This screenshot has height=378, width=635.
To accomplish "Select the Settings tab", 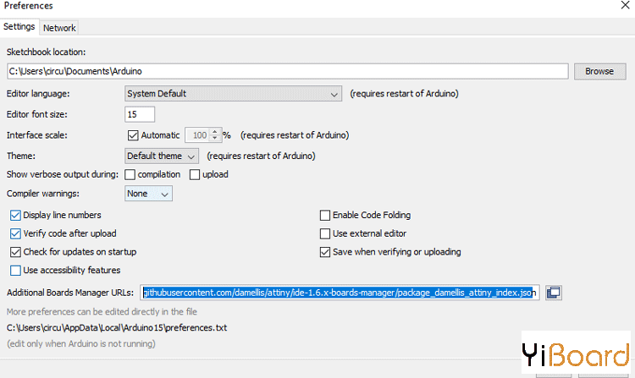I will coord(19,27).
